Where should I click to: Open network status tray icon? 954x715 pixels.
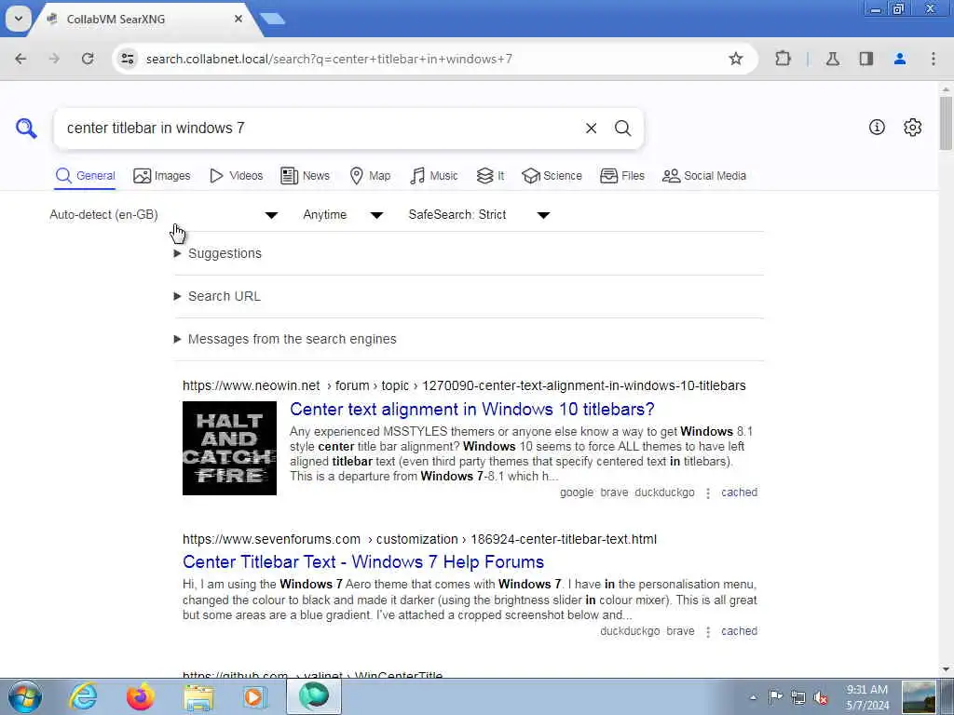click(798, 697)
